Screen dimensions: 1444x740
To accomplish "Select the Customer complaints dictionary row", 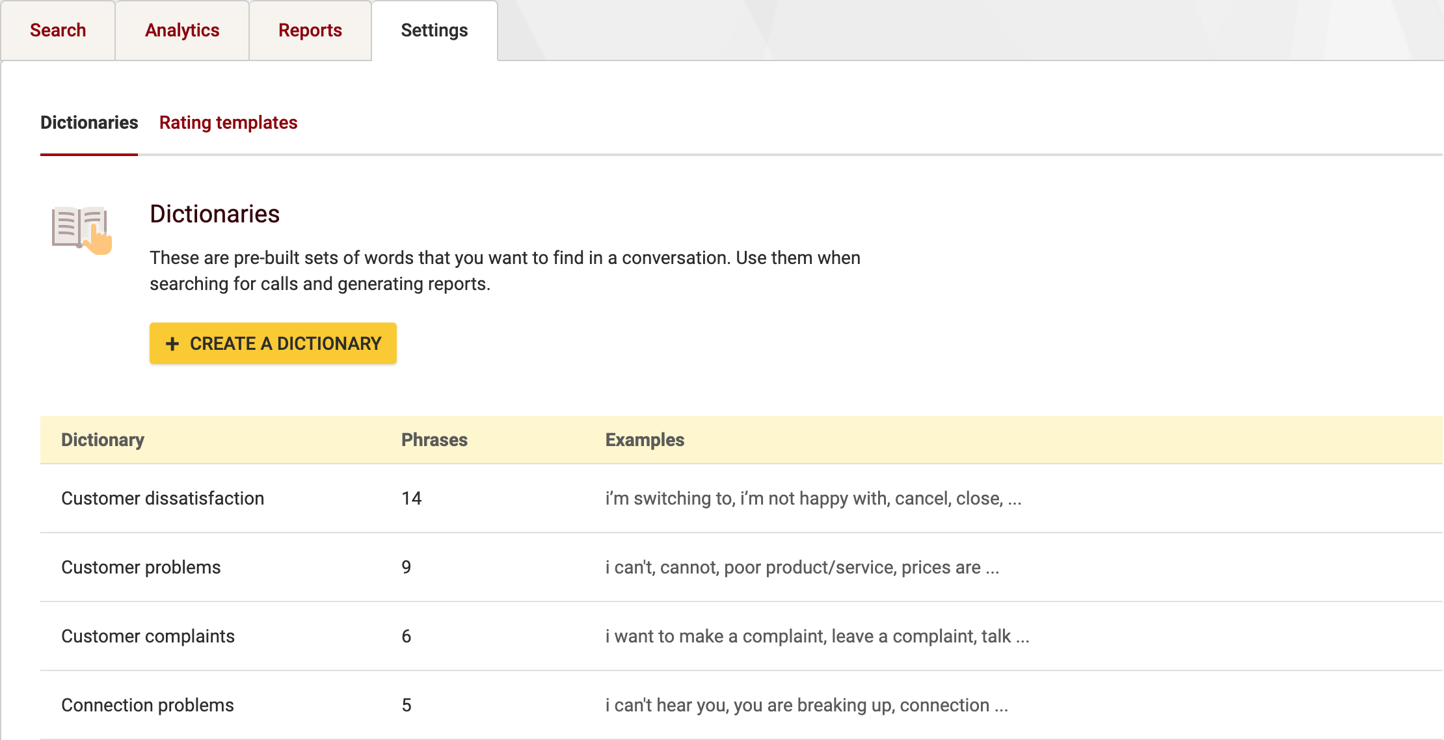I will (148, 636).
